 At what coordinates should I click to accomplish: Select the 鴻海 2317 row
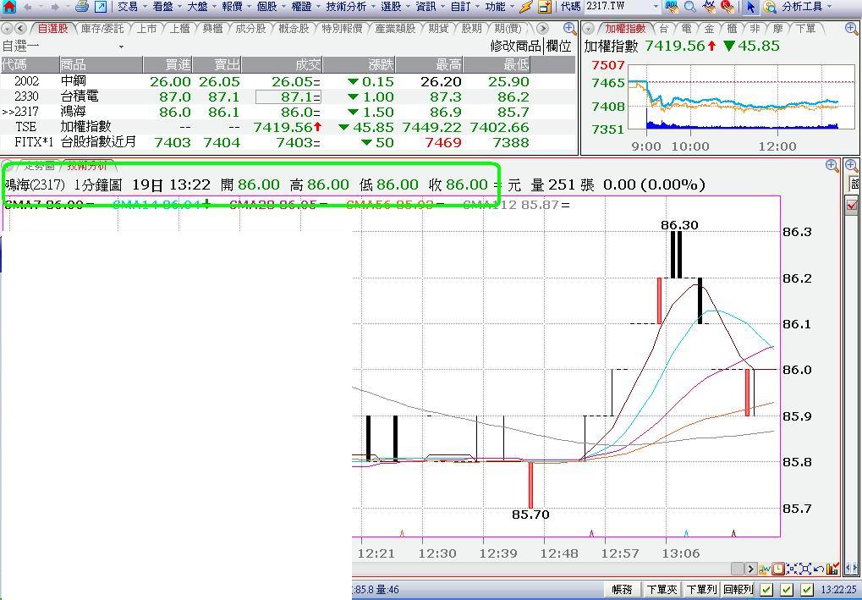pyautogui.click(x=288, y=113)
